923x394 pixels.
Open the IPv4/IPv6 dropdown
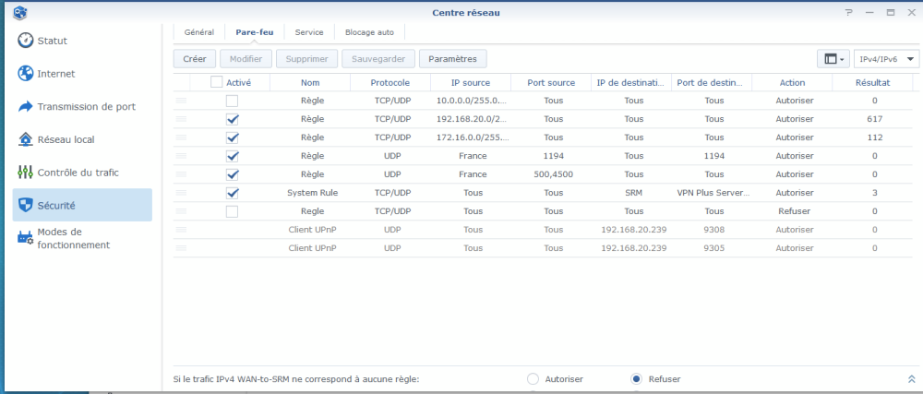(886, 59)
